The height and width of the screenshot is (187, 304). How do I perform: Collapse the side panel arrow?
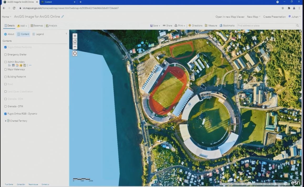(x=66, y=34)
